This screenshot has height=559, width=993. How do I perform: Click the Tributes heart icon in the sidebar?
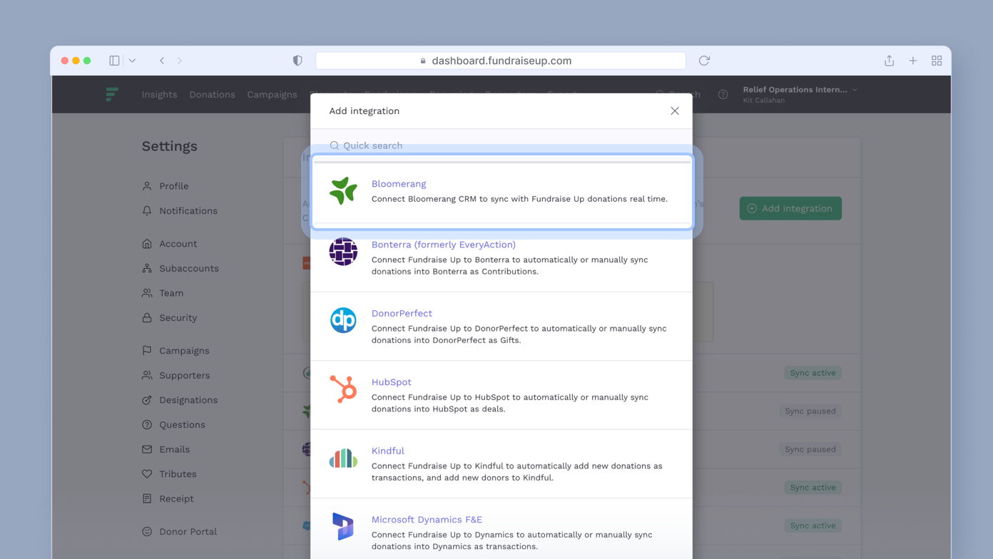click(x=147, y=473)
